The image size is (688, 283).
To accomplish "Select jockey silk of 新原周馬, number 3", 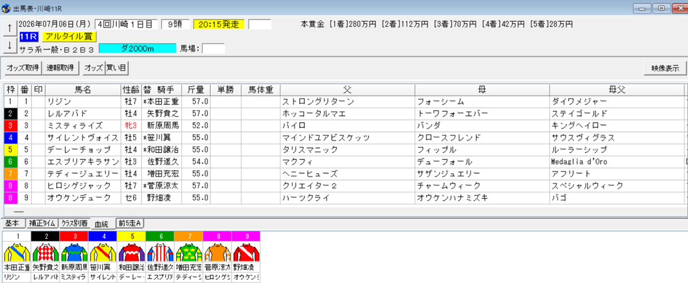I will pyautogui.click(x=74, y=252).
